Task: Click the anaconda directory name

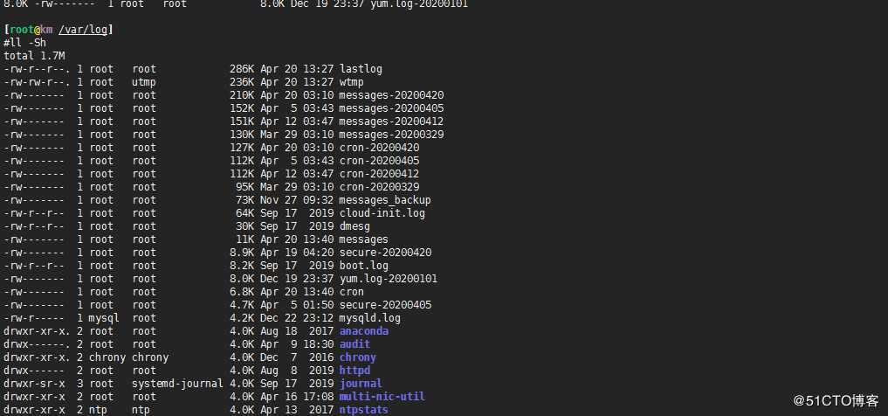Action: click(x=363, y=331)
